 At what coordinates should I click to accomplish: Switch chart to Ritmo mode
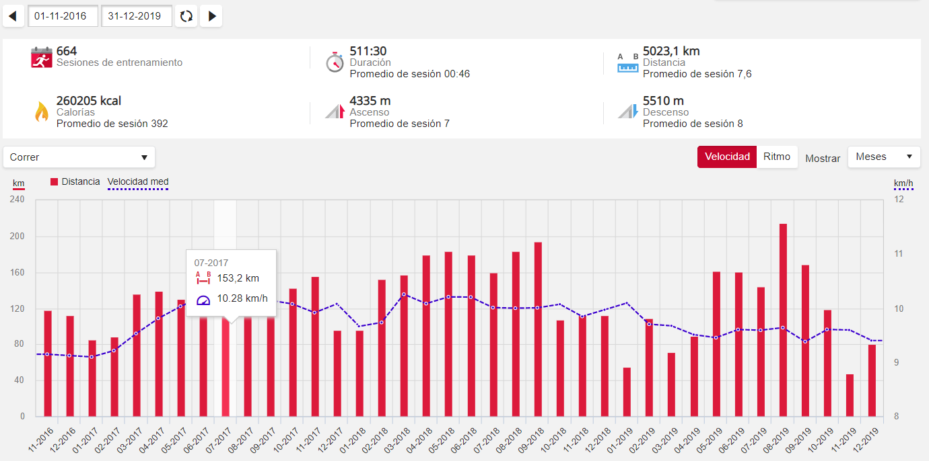tap(777, 157)
